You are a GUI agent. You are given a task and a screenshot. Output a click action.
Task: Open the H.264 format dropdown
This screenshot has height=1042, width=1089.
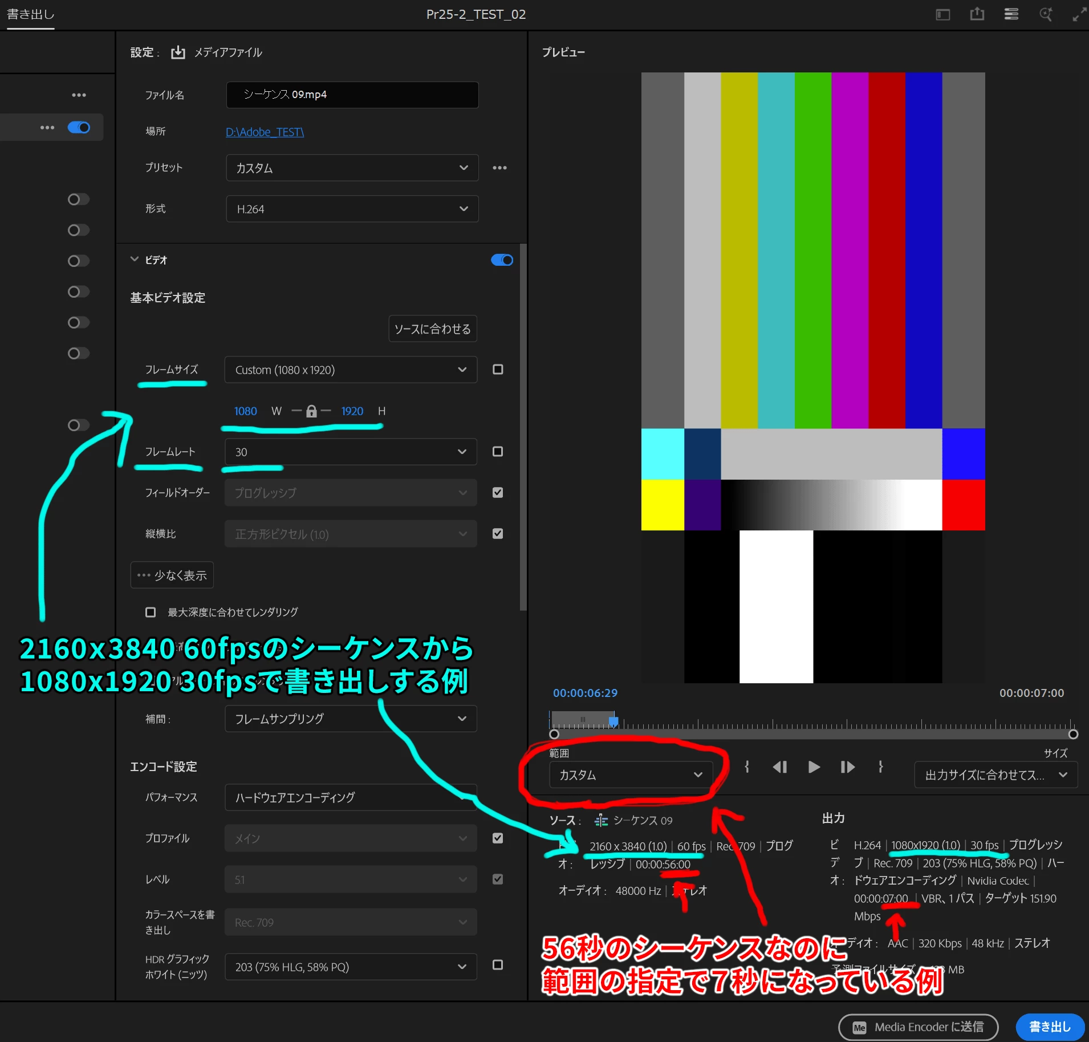352,209
